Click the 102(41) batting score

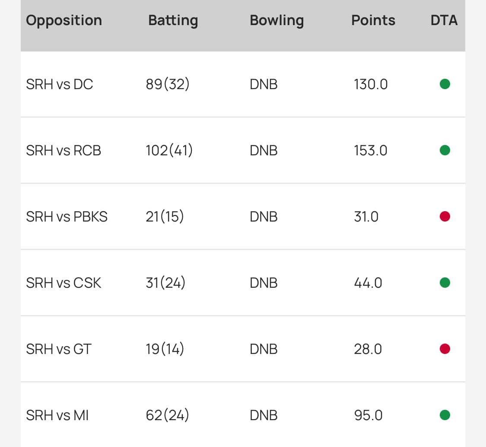coord(169,151)
